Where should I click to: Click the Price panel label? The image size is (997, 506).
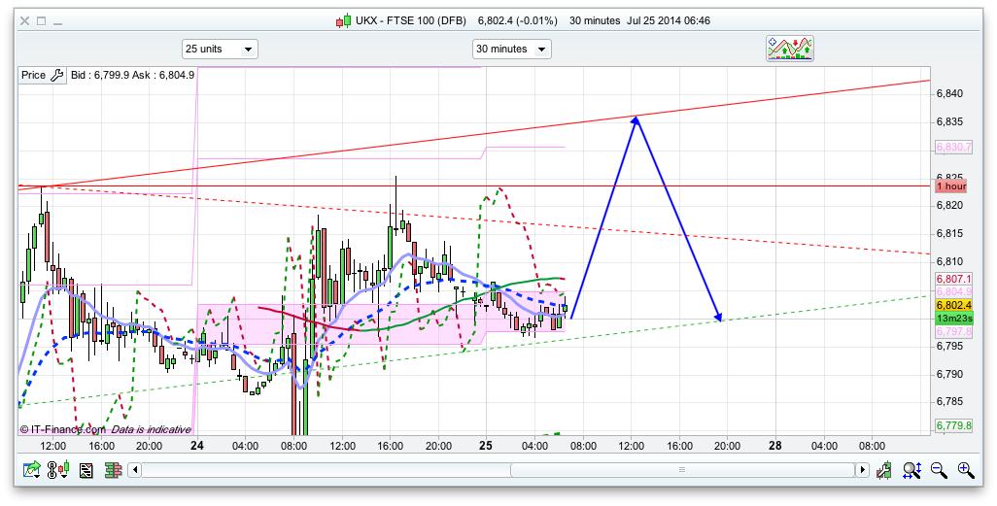33,75
